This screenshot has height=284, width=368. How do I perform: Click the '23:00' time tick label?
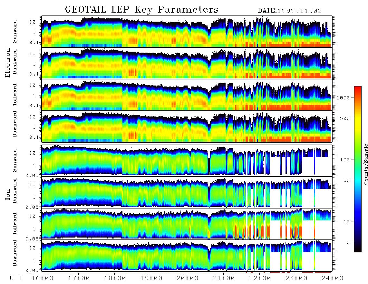point(296,278)
